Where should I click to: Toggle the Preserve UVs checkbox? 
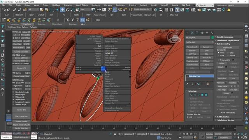219,60
